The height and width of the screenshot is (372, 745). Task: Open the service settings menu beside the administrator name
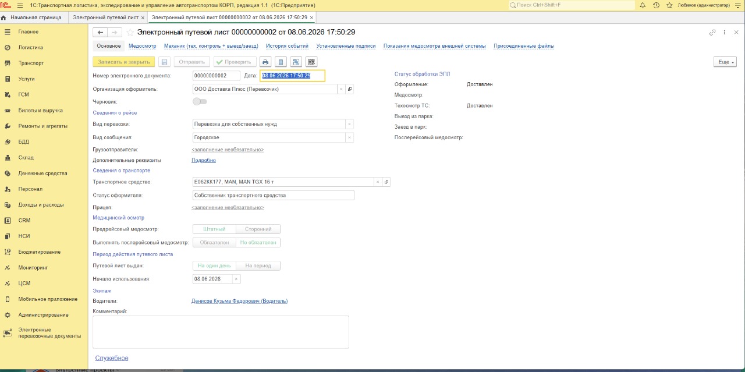coord(738,5)
